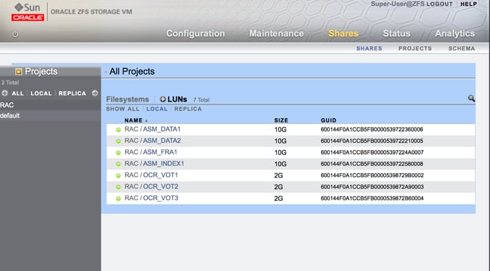Click the Sun Oracle logo
The width and height of the screenshot is (490, 271).
tap(28, 12)
